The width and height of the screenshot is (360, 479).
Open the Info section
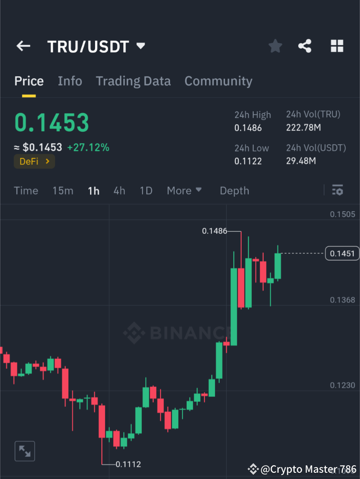(70, 81)
